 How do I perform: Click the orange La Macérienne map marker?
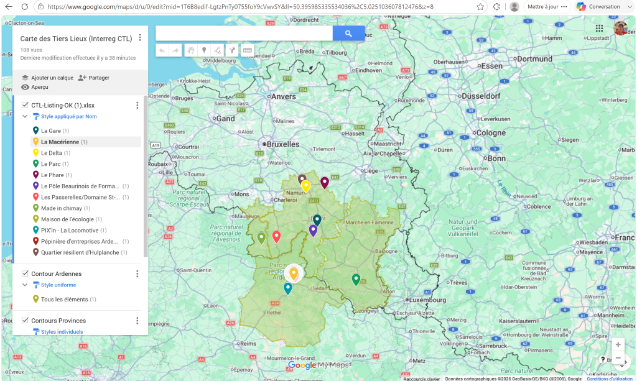[x=294, y=273]
